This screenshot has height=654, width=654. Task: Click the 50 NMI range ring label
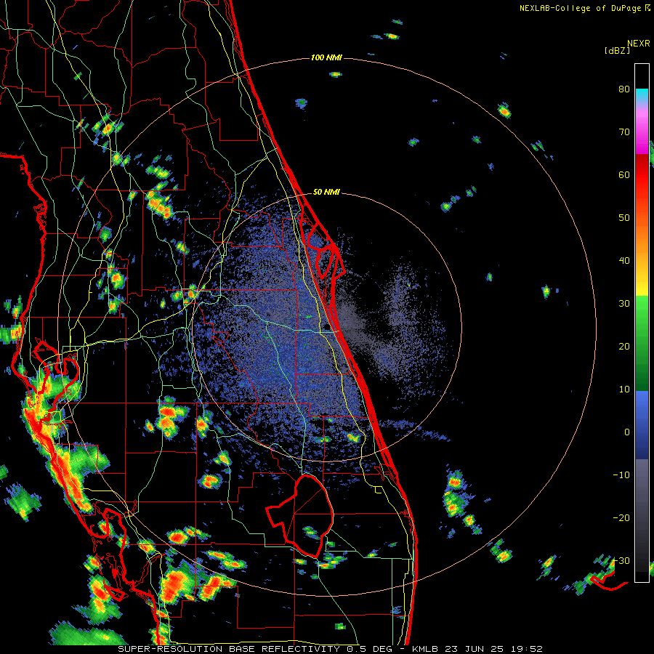[x=326, y=193]
